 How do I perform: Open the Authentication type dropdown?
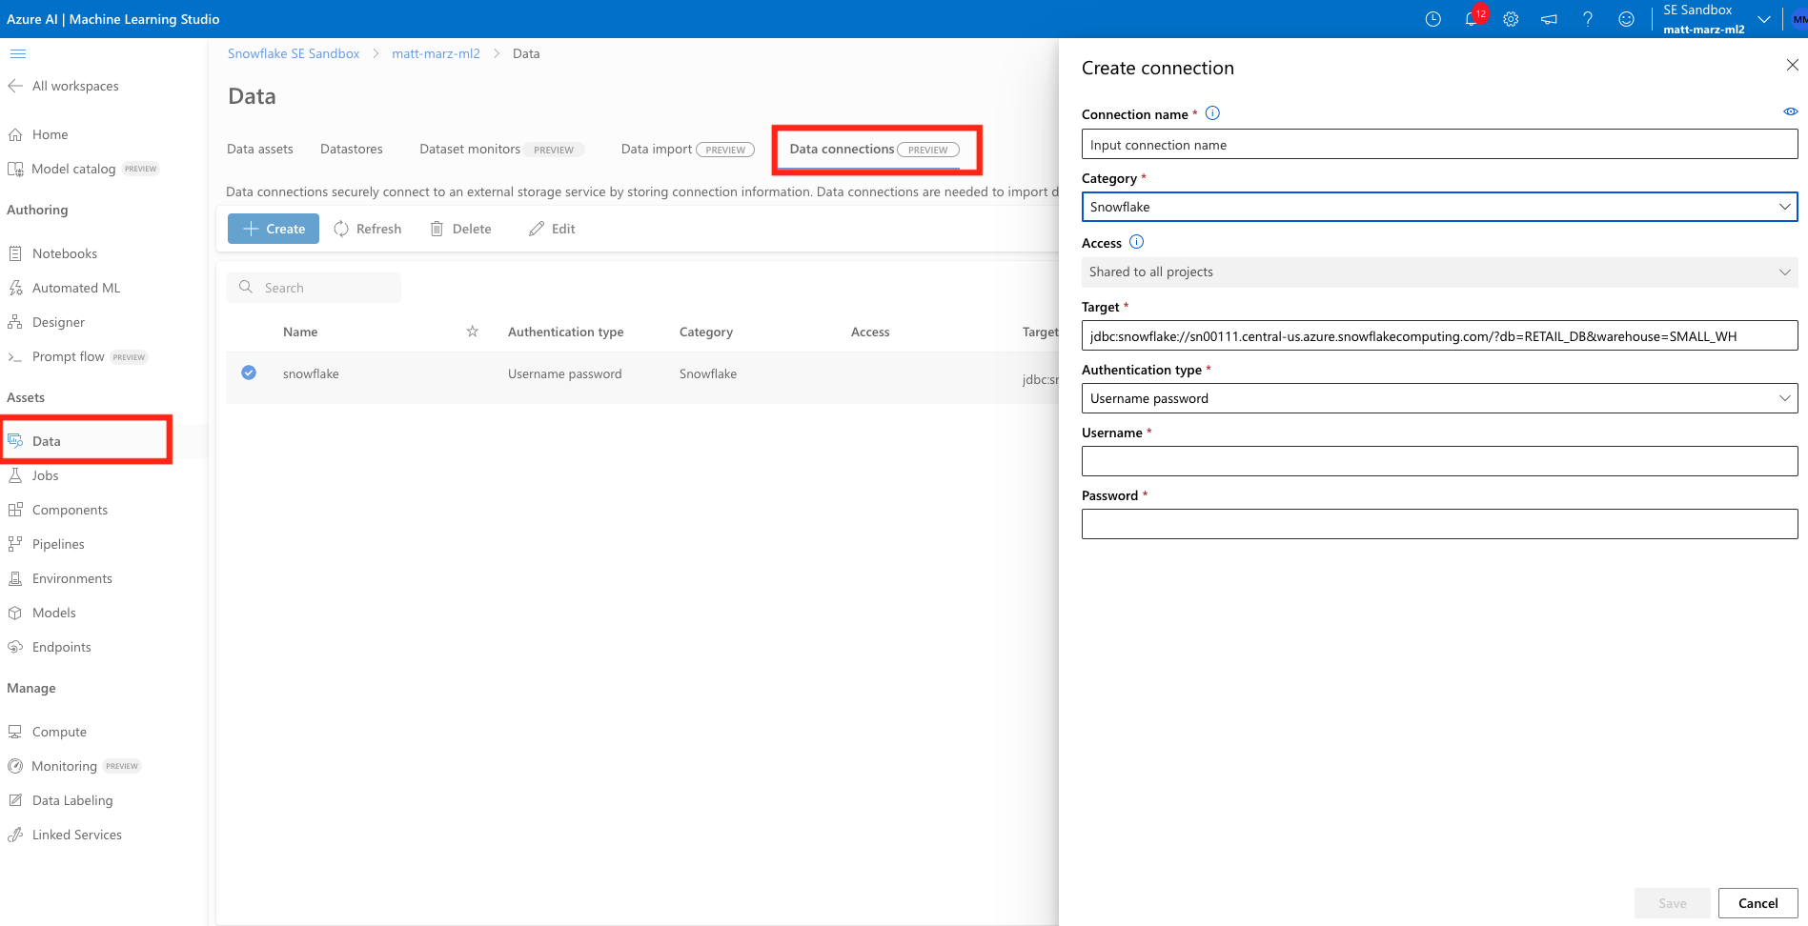pyautogui.click(x=1439, y=398)
